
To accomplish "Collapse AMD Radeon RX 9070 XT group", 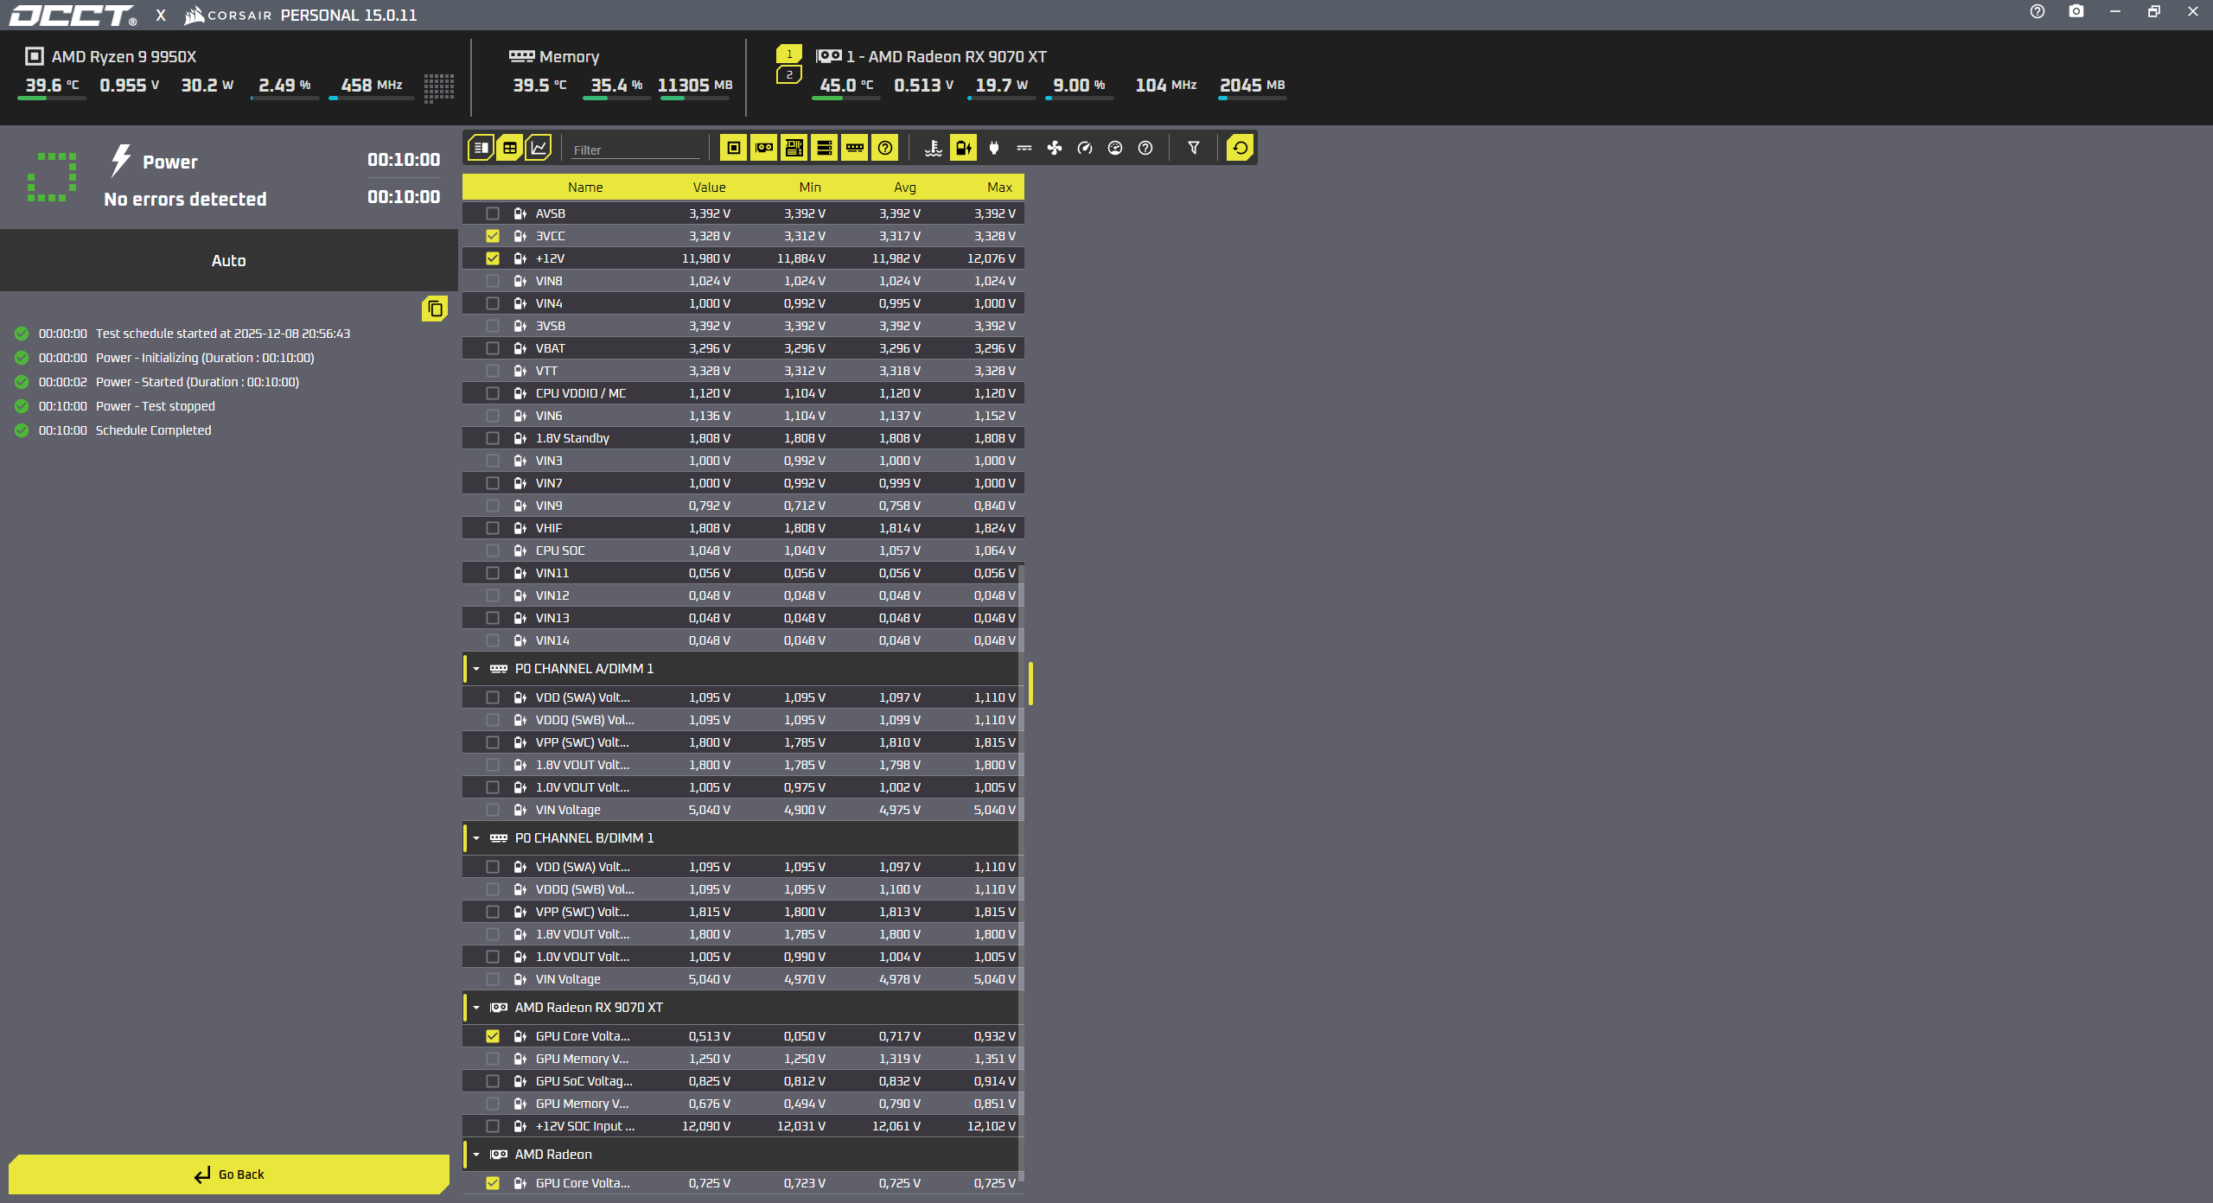I will point(476,1008).
